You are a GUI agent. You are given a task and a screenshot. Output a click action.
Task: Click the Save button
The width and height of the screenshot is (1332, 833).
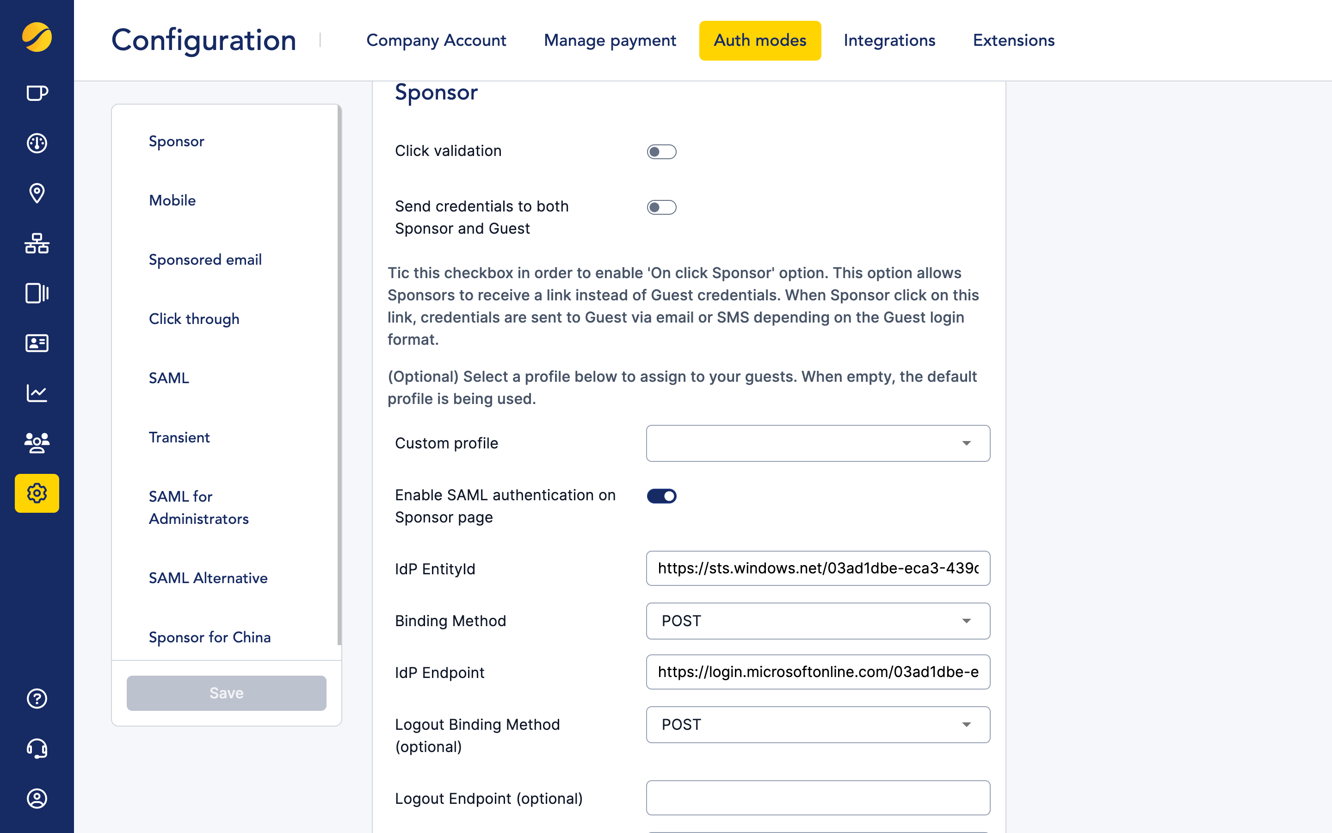click(226, 693)
